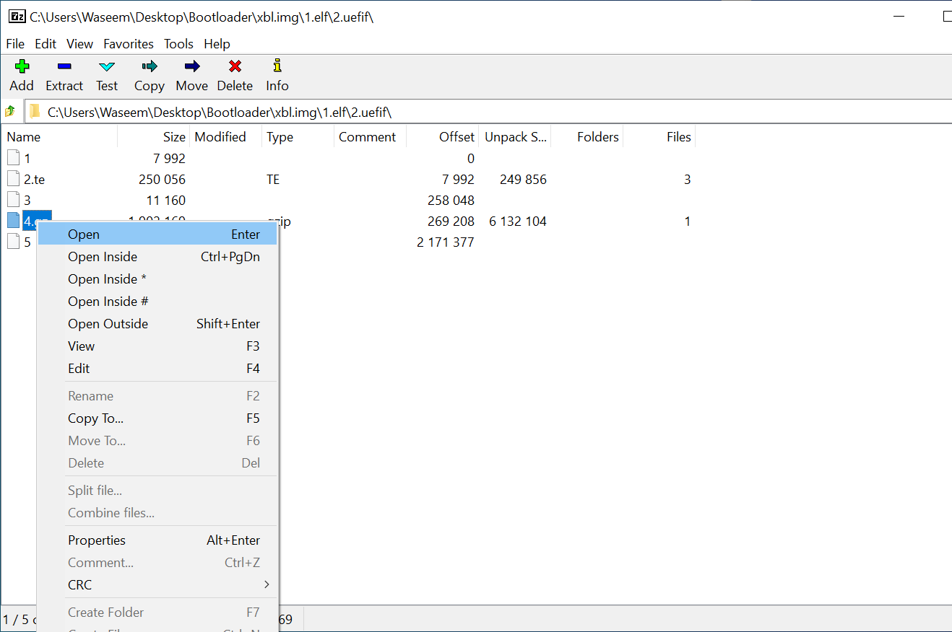The height and width of the screenshot is (632, 952).
Task: Click the unpack size 6 132 104
Action: [518, 221]
